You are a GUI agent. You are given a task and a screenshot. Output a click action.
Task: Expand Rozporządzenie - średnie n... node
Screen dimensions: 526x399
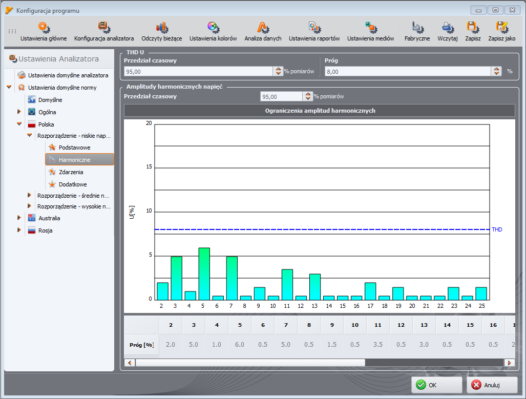pyautogui.click(x=29, y=195)
